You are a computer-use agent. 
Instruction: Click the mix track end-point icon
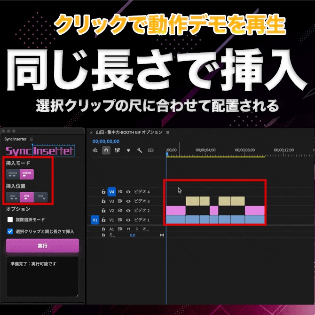point(162,235)
